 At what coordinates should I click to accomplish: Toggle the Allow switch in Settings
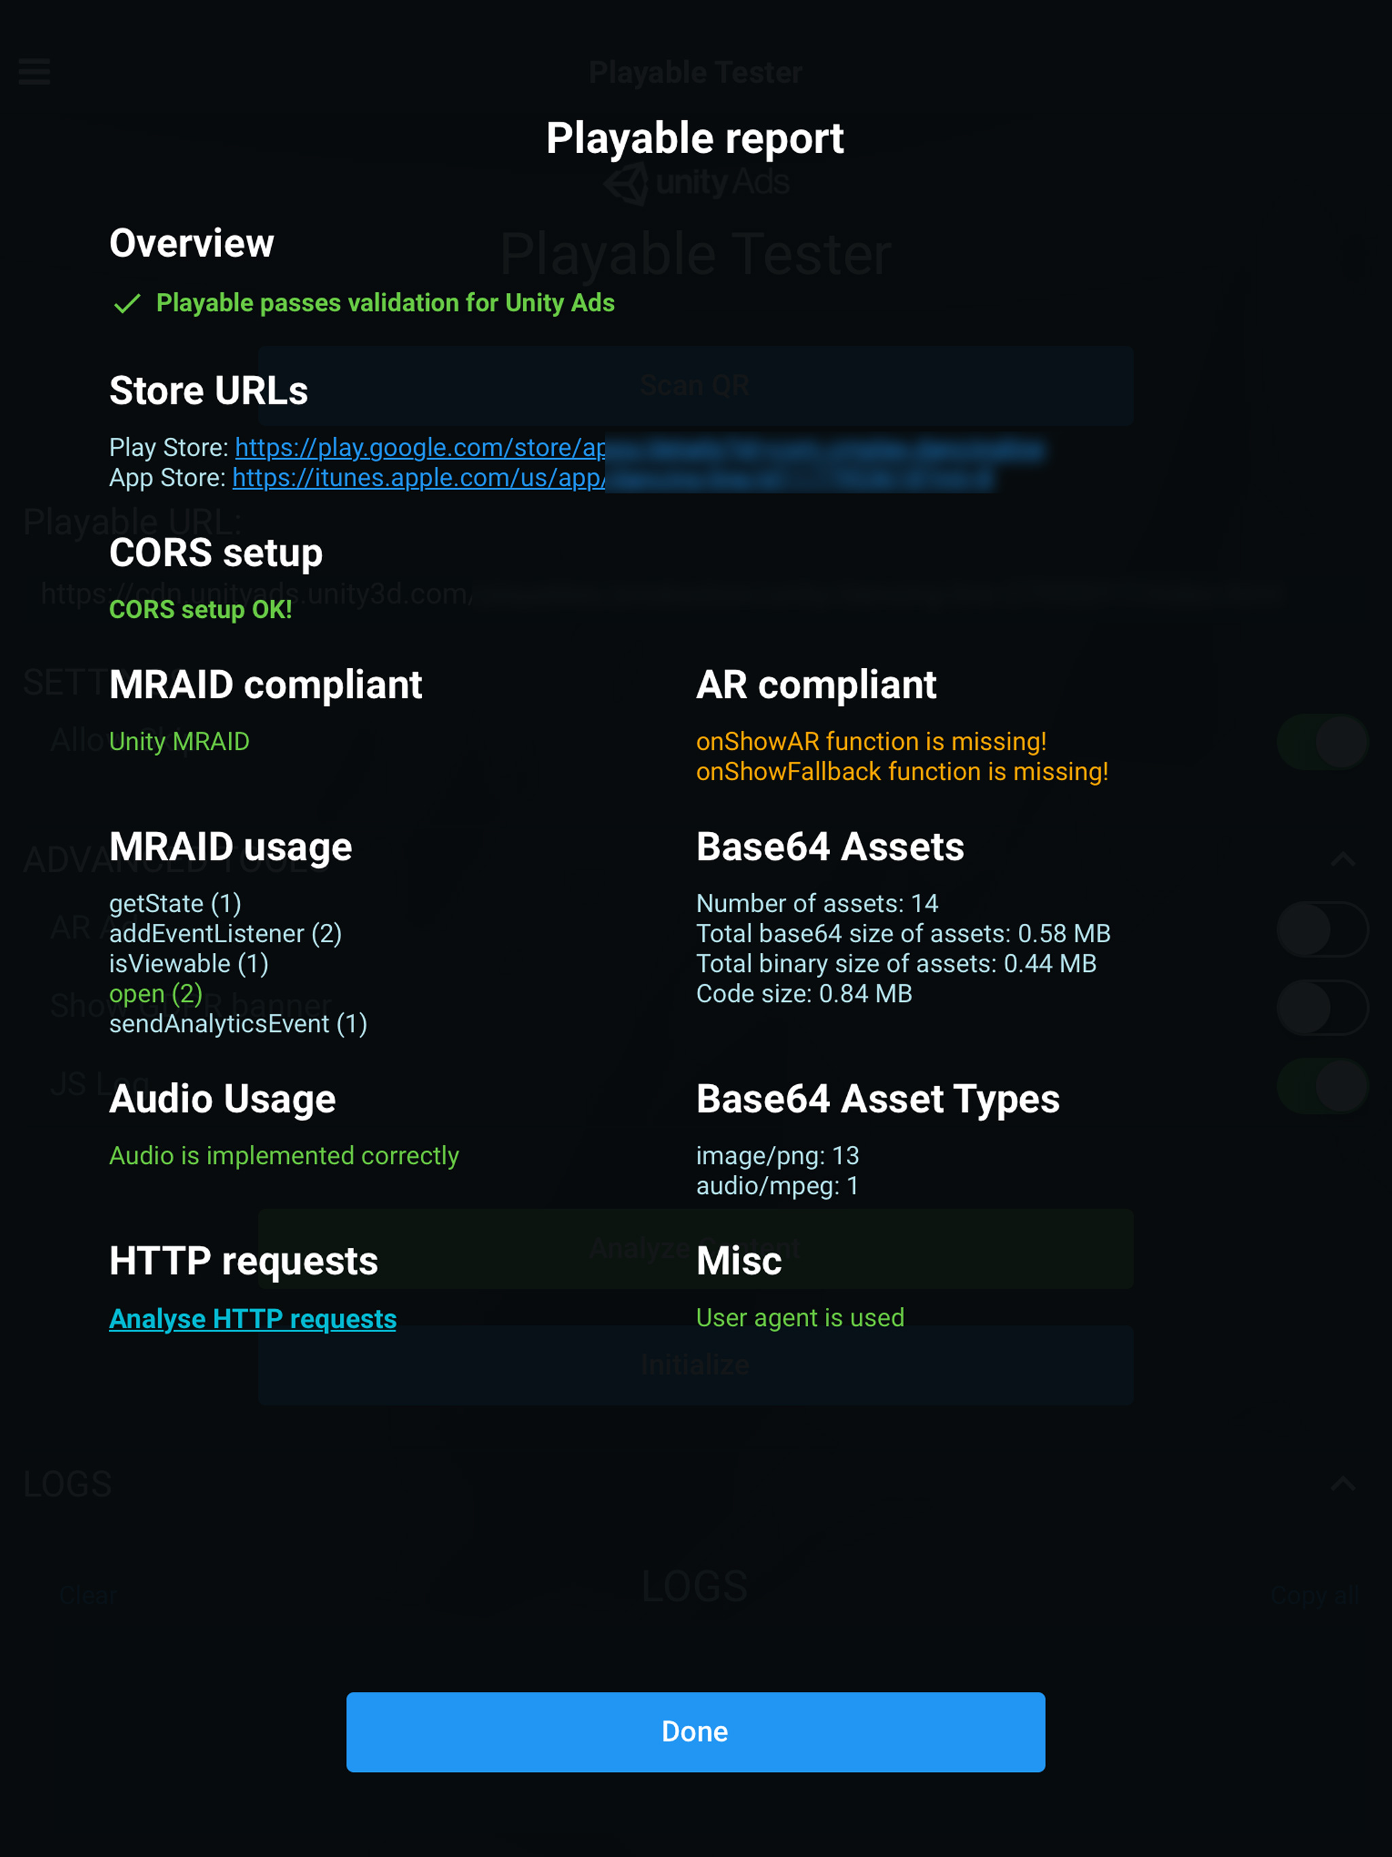coord(1321,742)
